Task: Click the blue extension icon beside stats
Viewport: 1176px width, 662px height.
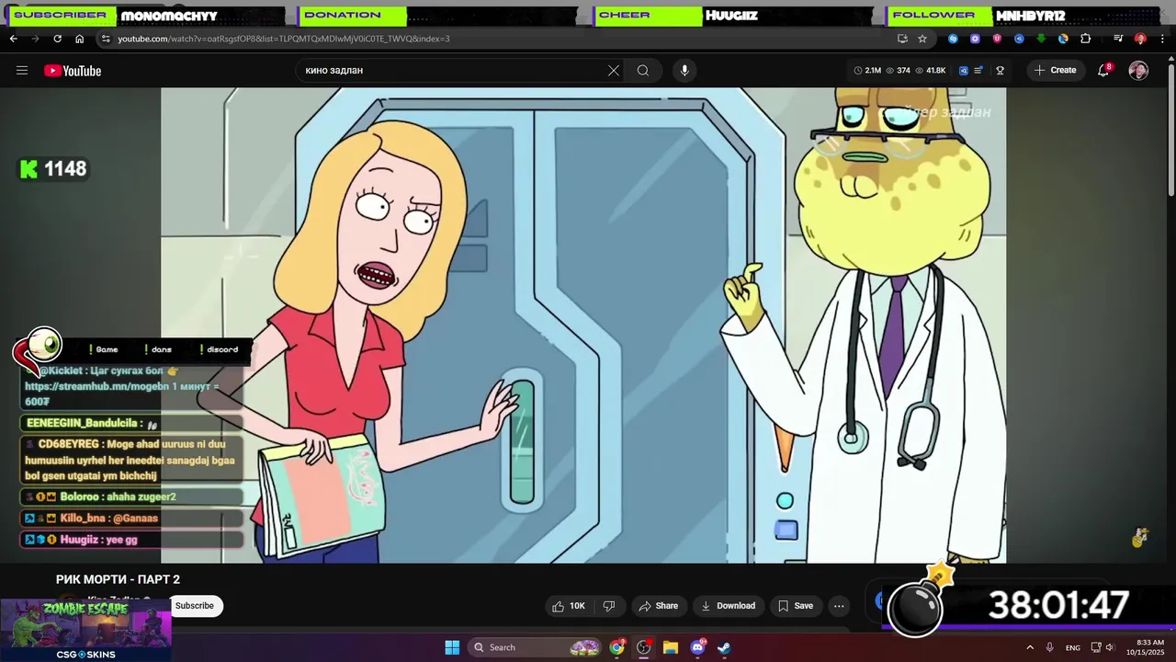Action: click(964, 70)
